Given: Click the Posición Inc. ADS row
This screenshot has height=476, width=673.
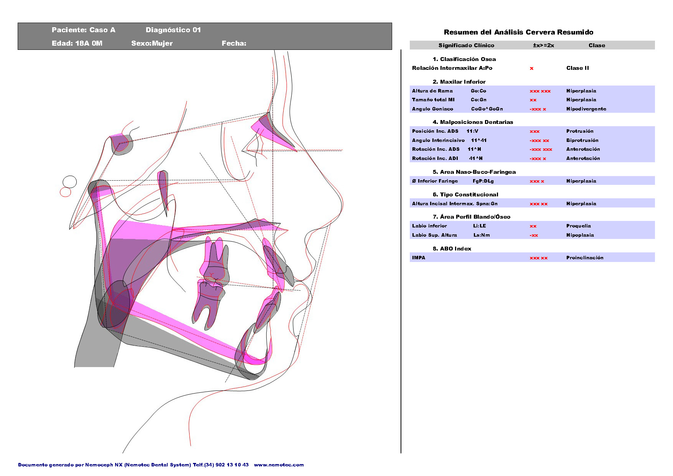Looking at the screenshot, I should [x=532, y=131].
